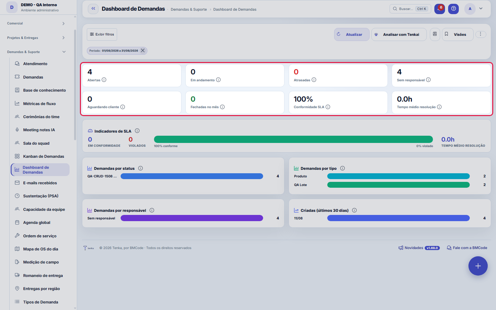Click Exibir filtros button

[x=102, y=34]
